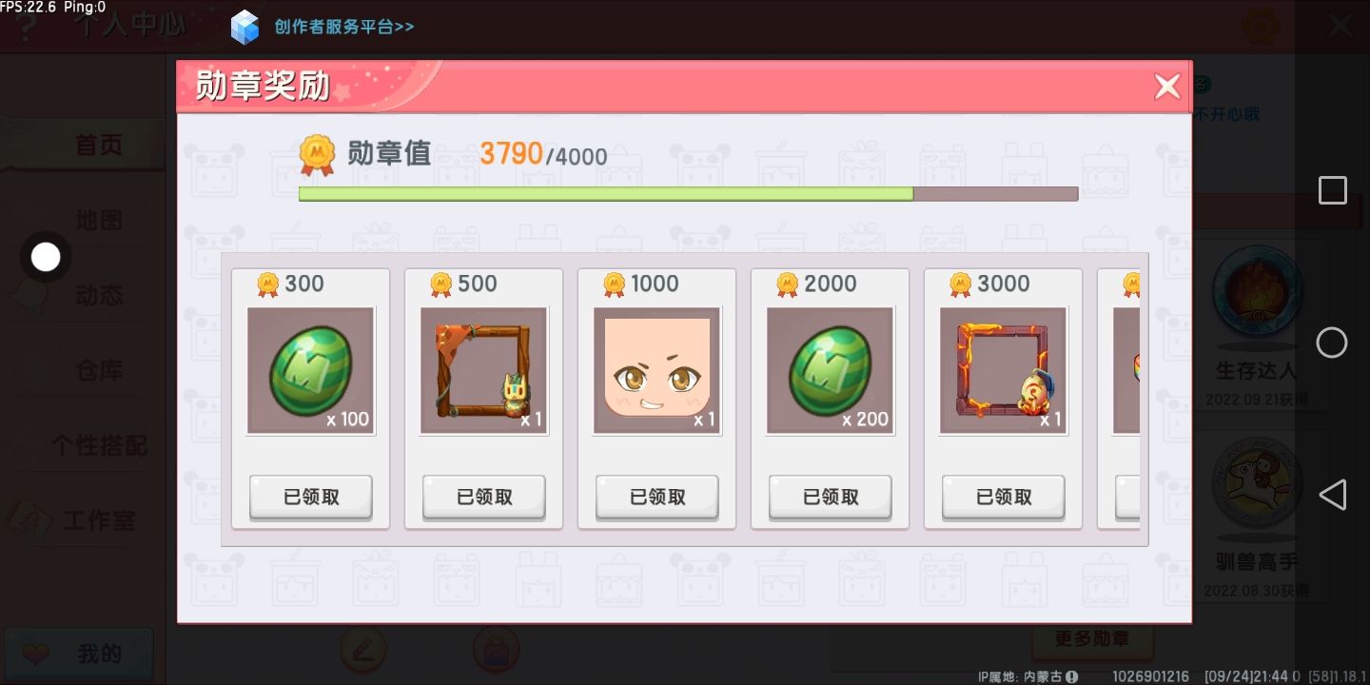Screen dimensions: 1370x685
Task: Select the wooden avatar frame at 500
Action: 484,370
